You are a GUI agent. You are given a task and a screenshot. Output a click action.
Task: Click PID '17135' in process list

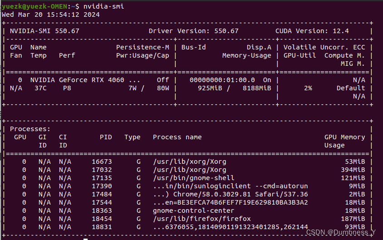pyautogui.click(x=102, y=178)
